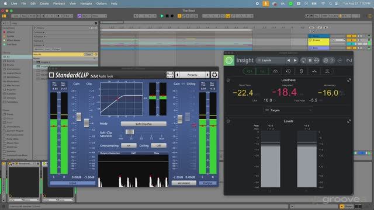Open the Format filter dropdown
The image size is (374, 210).
[39, 41]
